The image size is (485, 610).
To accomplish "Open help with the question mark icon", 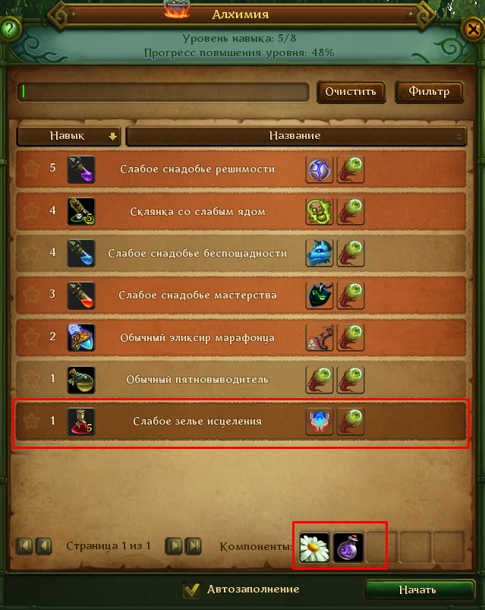I will [11, 29].
